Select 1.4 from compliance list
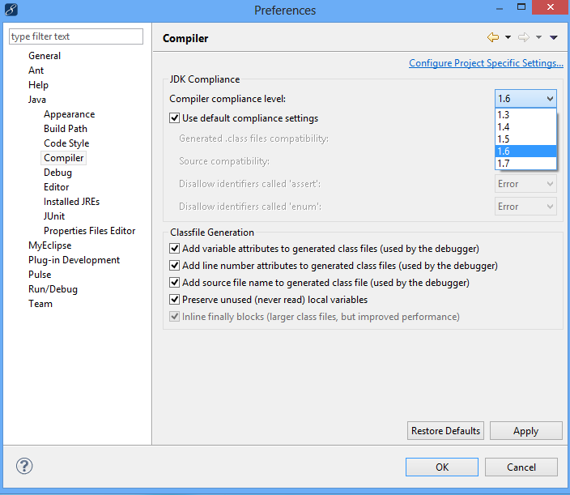Viewport: 570px width, 495px height. (525, 127)
